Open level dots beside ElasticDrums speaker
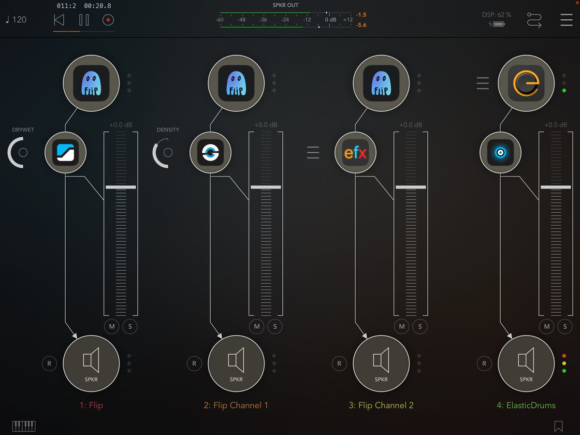The image size is (580, 435). (x=564, y=363)
